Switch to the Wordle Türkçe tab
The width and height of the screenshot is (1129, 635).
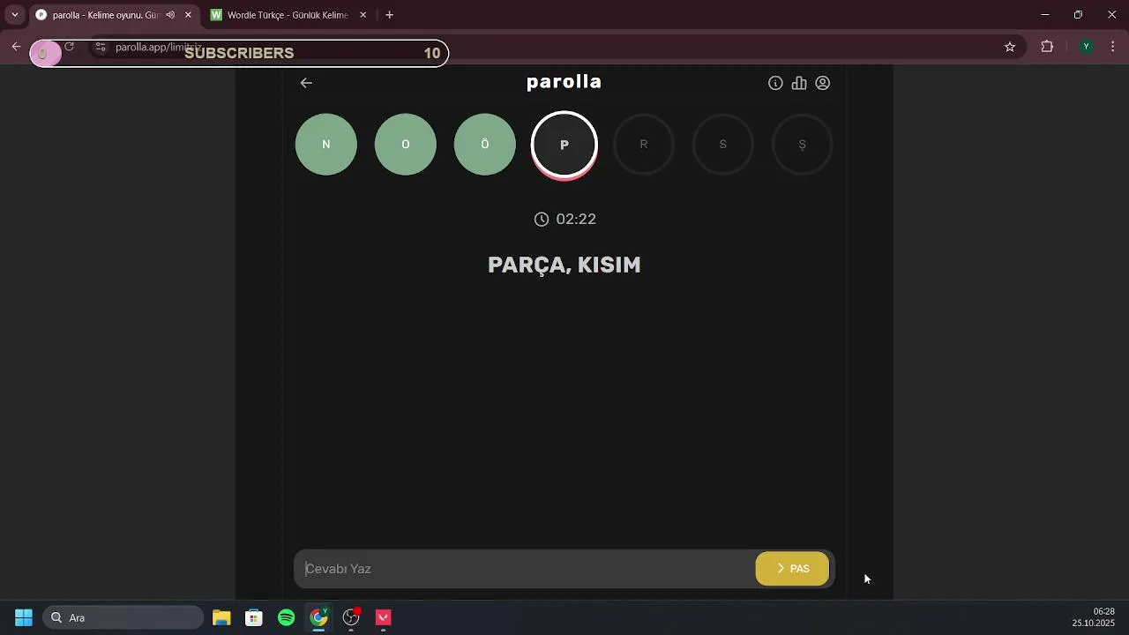[x=288, y=15]
